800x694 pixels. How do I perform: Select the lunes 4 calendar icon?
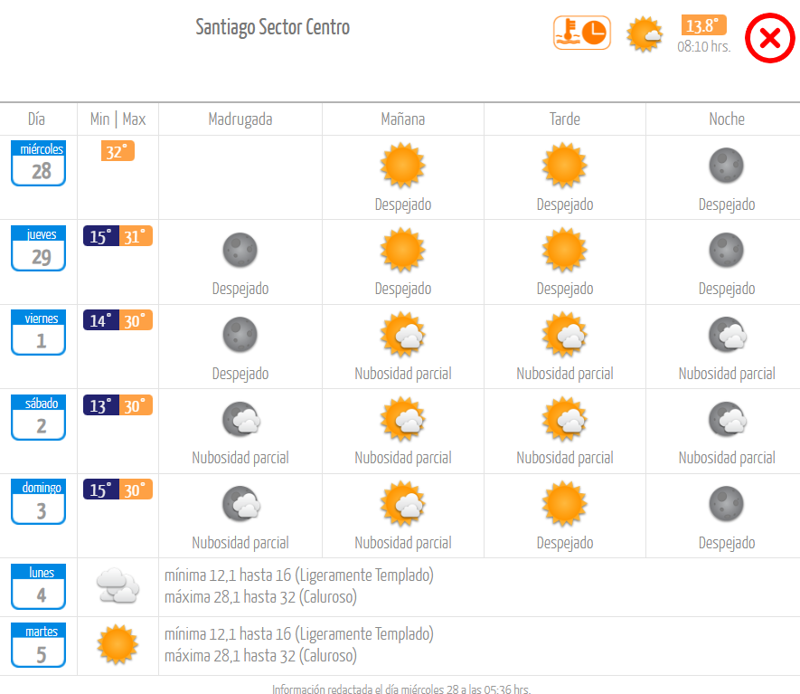pos(39,586)
